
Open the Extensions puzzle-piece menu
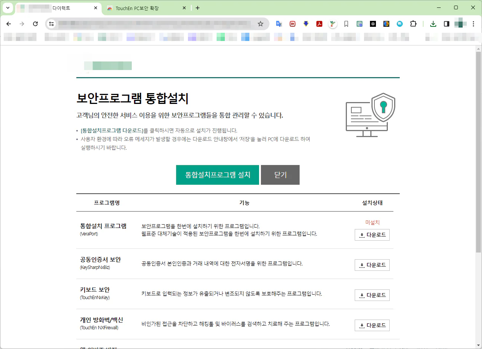413,24
